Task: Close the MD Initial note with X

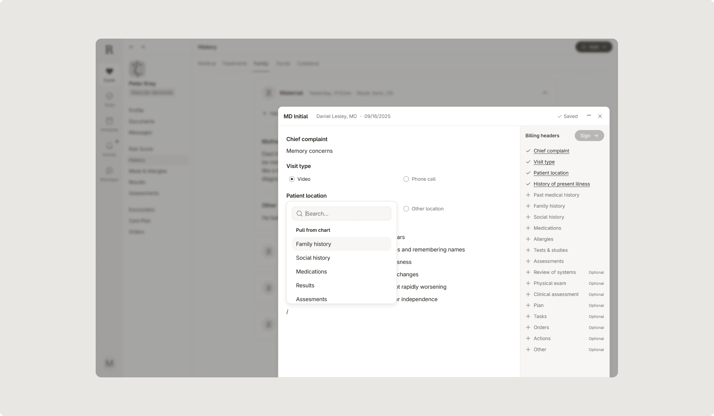Action: click(600, 116)
